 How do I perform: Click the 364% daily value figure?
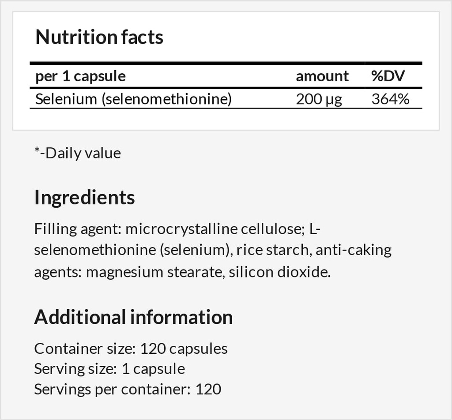point(390,99)
